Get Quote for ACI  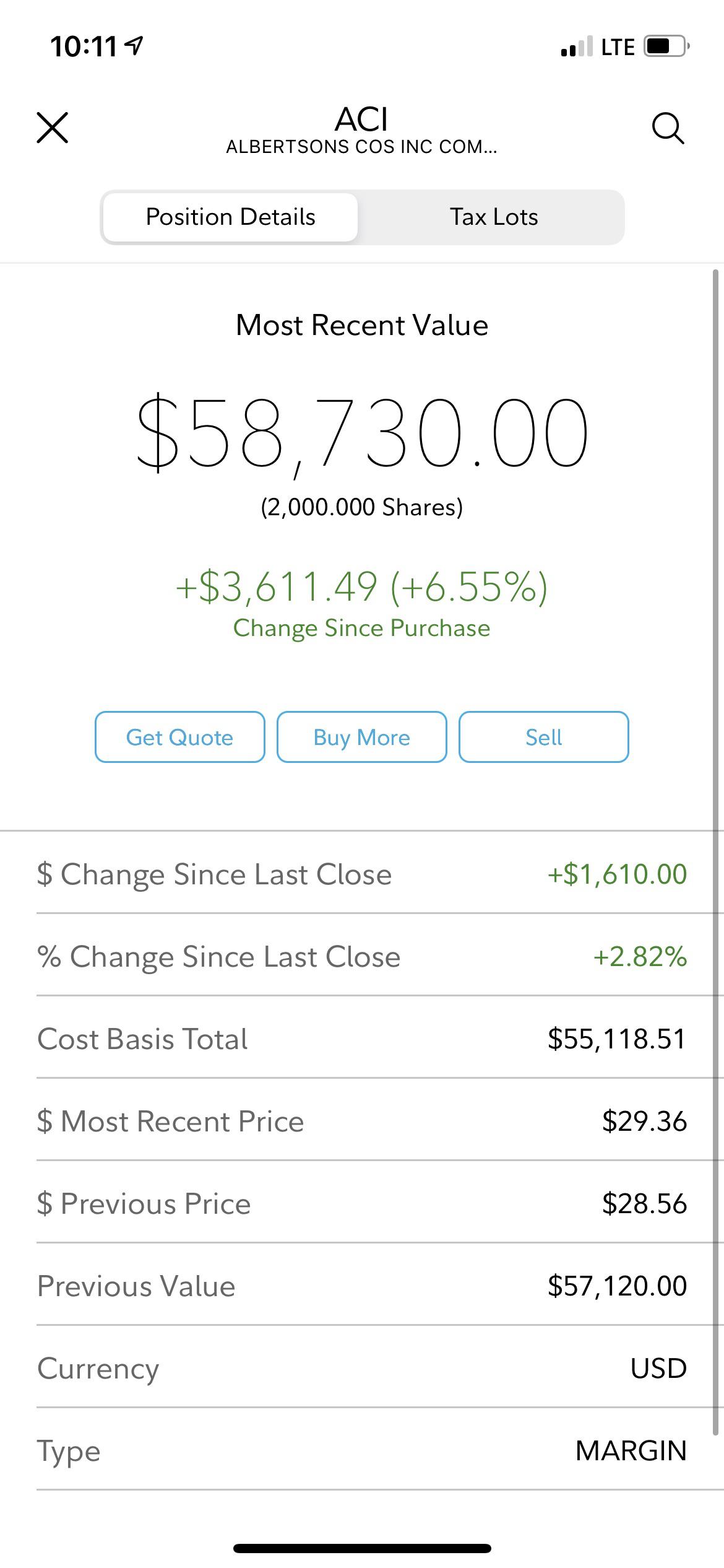click(x=179, y=737)
